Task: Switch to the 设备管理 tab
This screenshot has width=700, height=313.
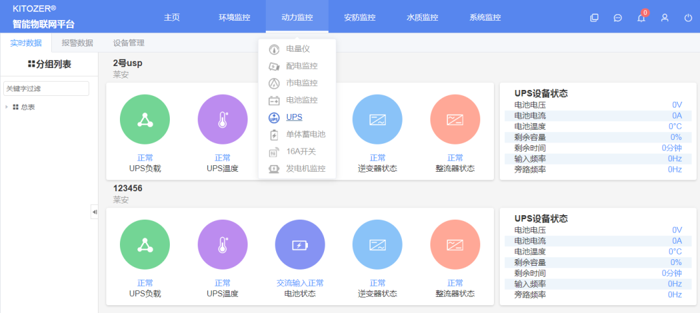Action: 128,43
